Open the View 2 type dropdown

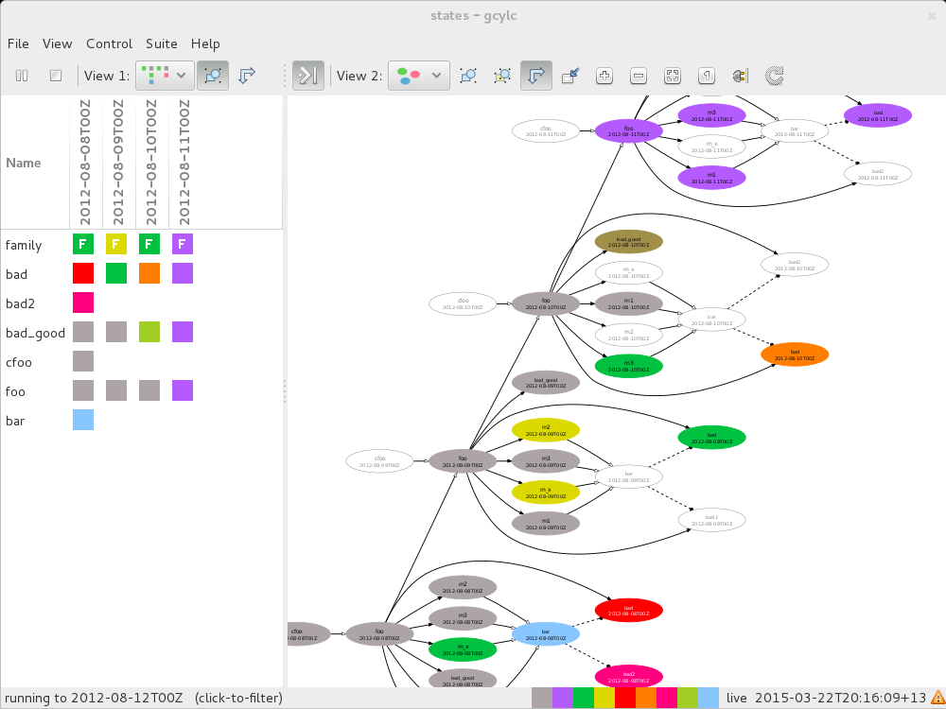(419, 76)
